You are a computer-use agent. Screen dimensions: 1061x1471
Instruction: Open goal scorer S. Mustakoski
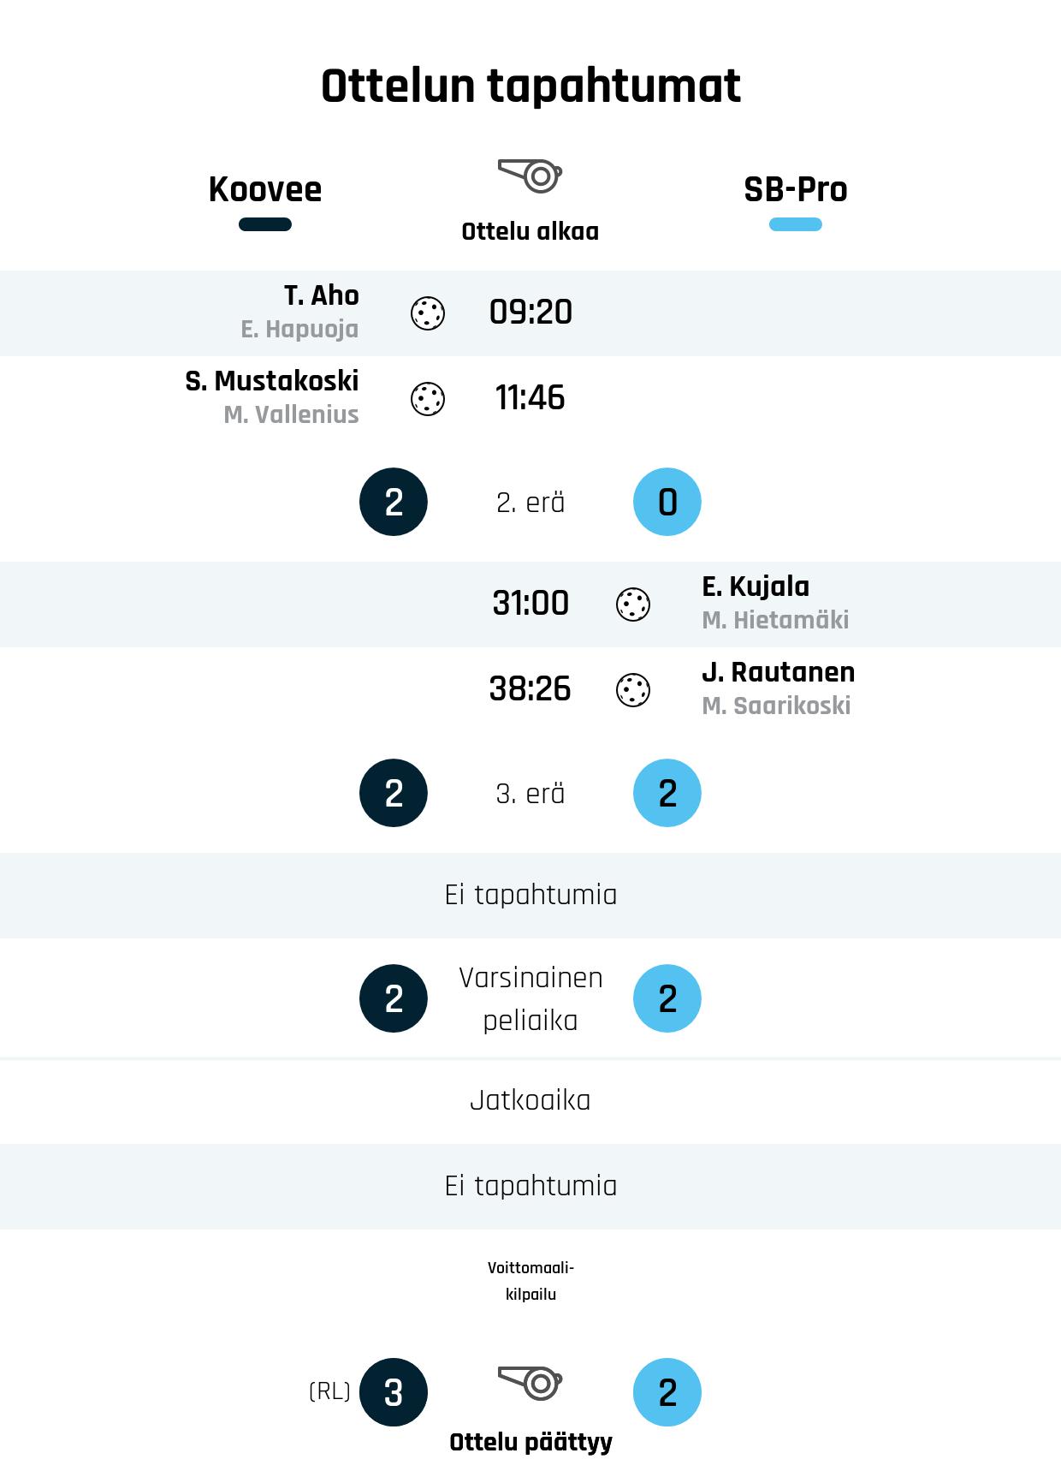tap(272, 381)
